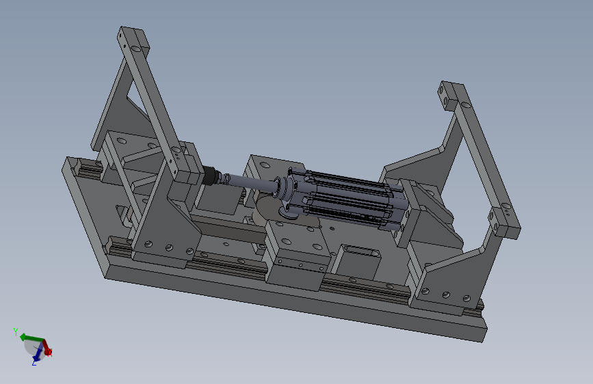Click the blue Z axis arrow of triad
Image resolution: width=593 pixels, height=384 pixels.
tap(37, 355)
